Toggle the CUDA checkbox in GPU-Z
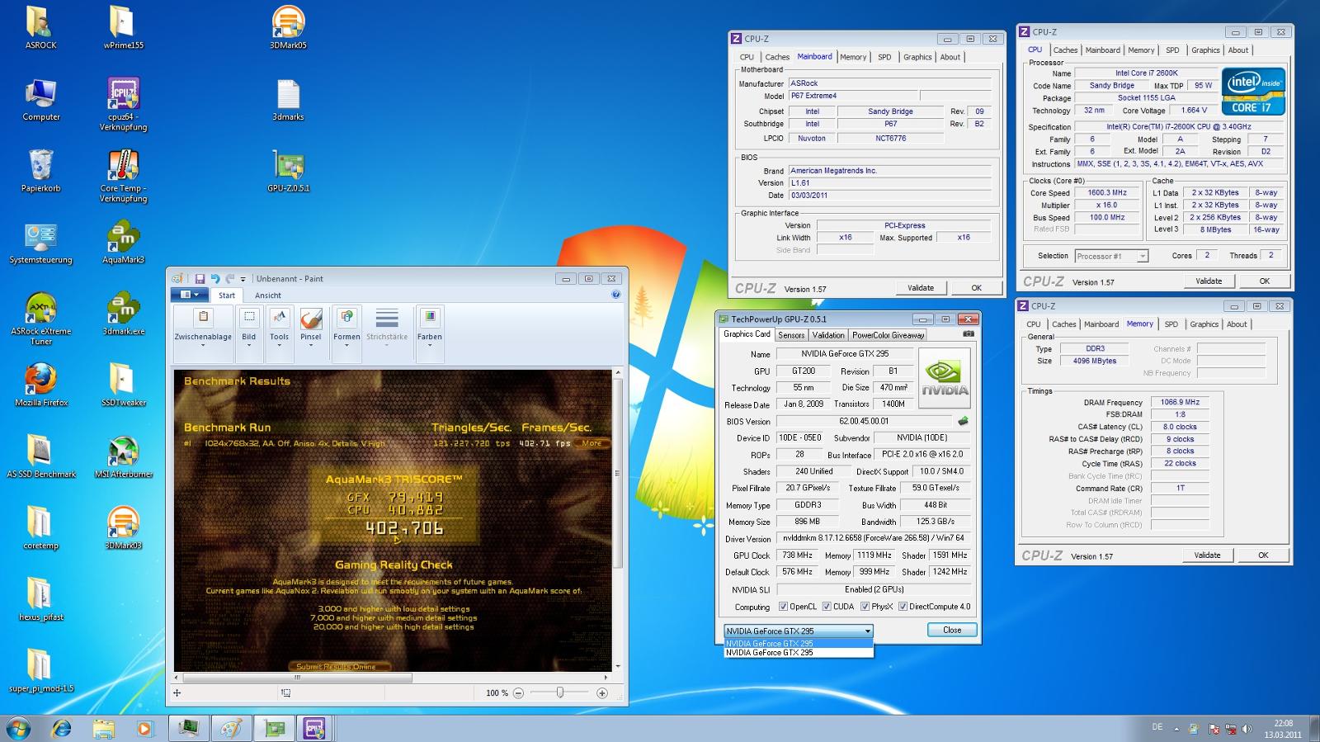 tap(826, 607)
